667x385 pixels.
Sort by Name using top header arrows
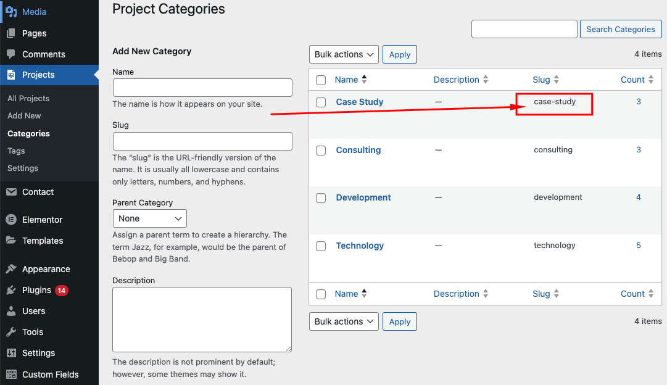364,80
